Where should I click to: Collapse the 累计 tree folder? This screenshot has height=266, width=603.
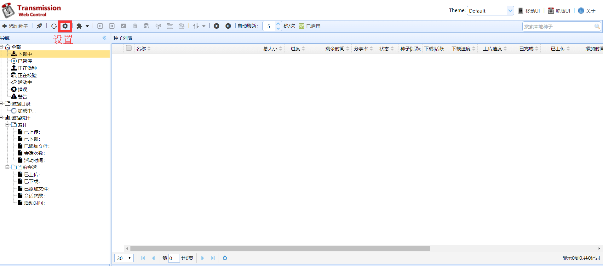click(x=7, y=125)
